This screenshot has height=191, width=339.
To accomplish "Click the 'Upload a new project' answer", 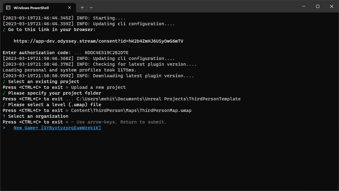I will click(99, 87).
